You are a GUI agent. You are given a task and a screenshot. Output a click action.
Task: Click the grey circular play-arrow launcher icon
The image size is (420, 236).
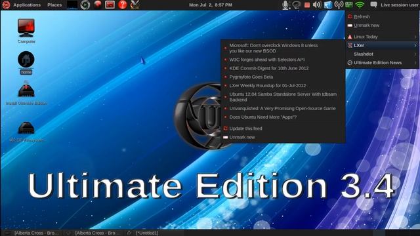point(85,5)
